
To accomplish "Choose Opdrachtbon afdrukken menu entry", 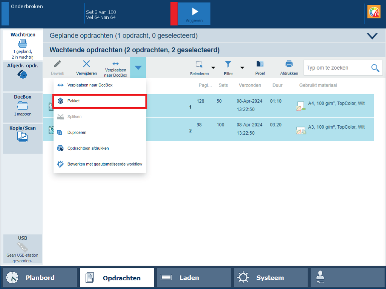I will 100,148.
